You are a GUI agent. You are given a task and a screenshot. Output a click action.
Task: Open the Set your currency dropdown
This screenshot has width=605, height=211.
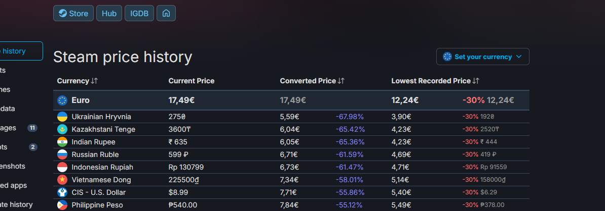(482, 57)
